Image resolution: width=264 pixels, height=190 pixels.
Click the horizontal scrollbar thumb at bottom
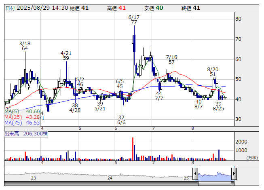pyautogui.click(x=215, y=184)
